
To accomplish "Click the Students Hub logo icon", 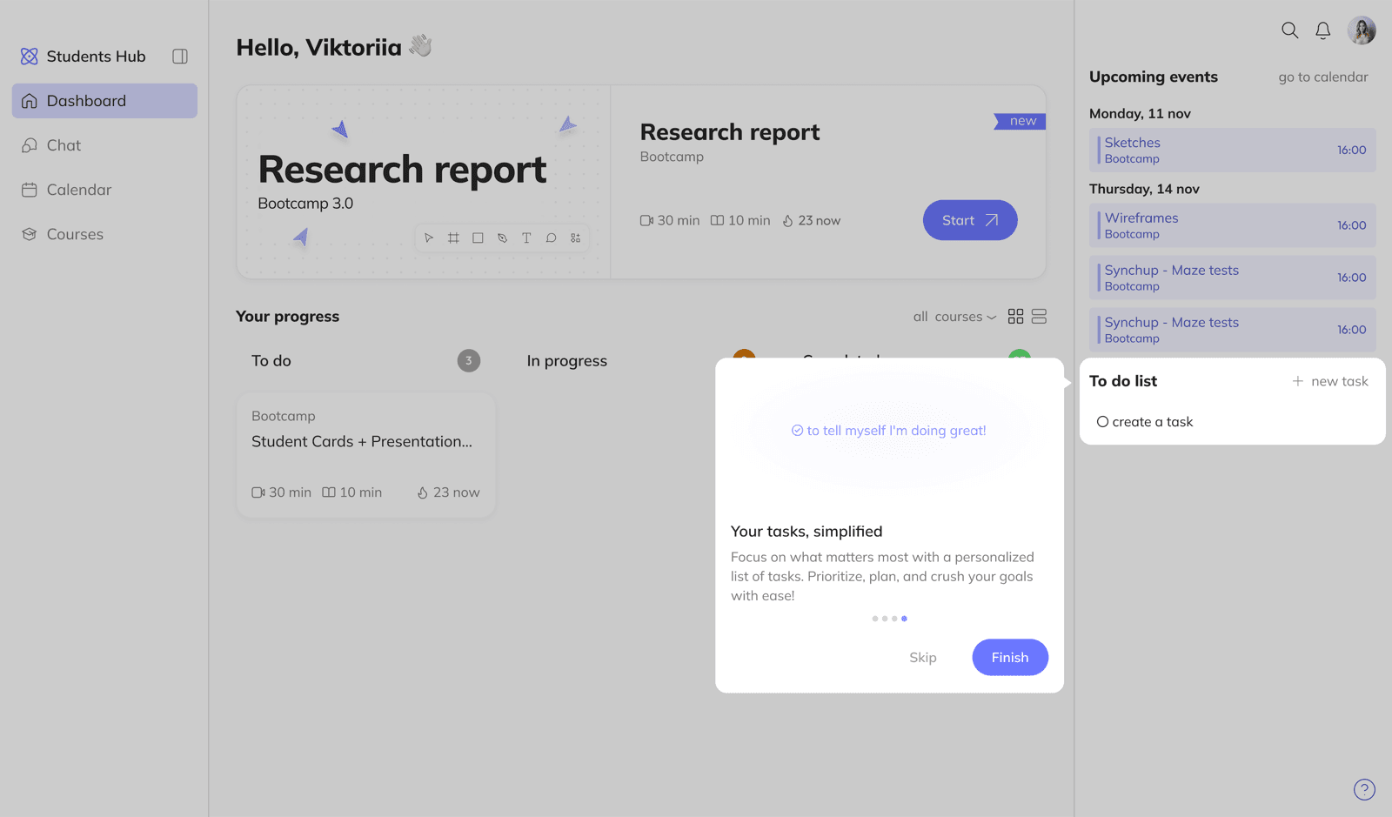I will tap(30, 56).
